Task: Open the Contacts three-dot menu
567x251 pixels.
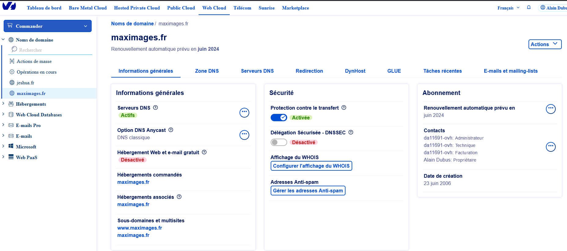Action: coord(551,147)
